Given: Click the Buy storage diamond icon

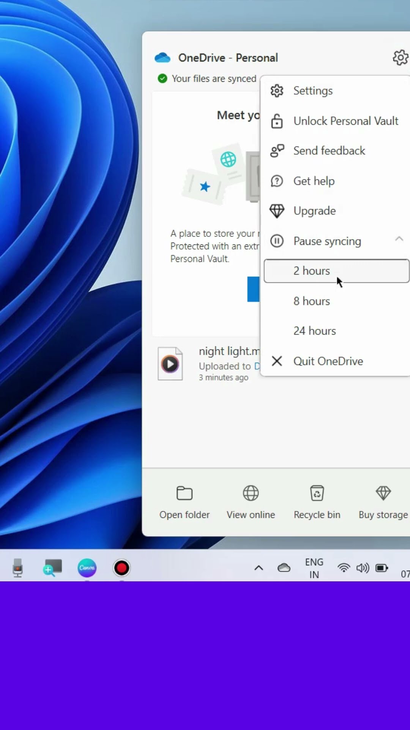Looking at the screenshot, I should click(383, 493).
